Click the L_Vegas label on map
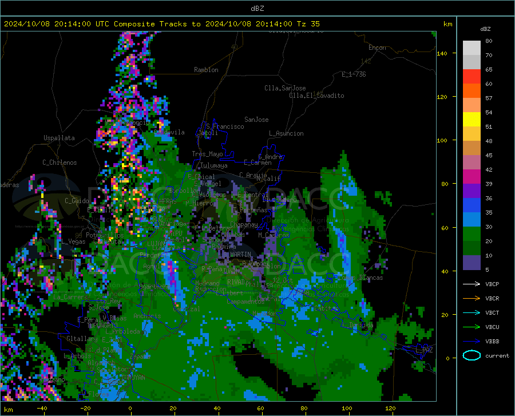515x416 pixels. (x=73, y=241)
